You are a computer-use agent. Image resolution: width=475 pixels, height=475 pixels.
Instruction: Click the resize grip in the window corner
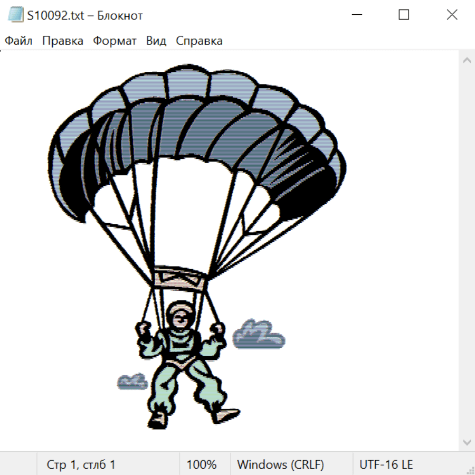click(x=470, y=470)
